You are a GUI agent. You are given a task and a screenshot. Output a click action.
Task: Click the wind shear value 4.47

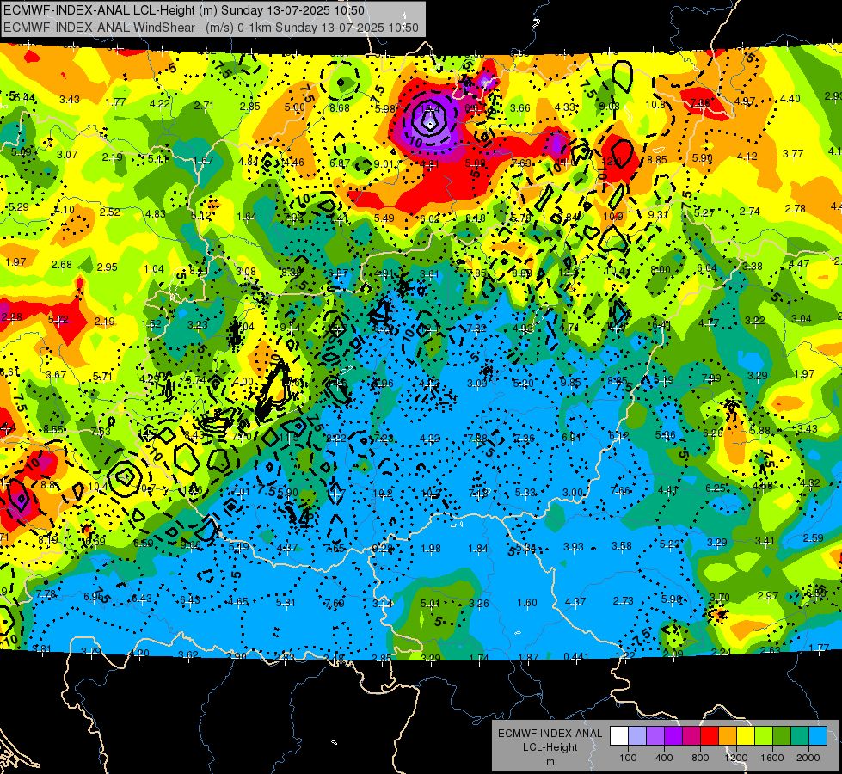pyautogui.click(x=799, y=263)
